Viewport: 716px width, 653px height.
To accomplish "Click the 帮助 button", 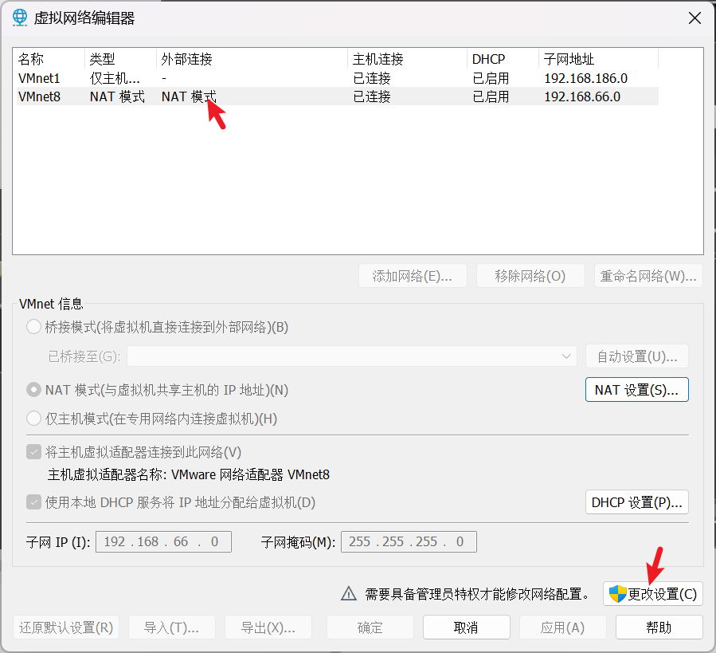I will [x=659, y=627].
